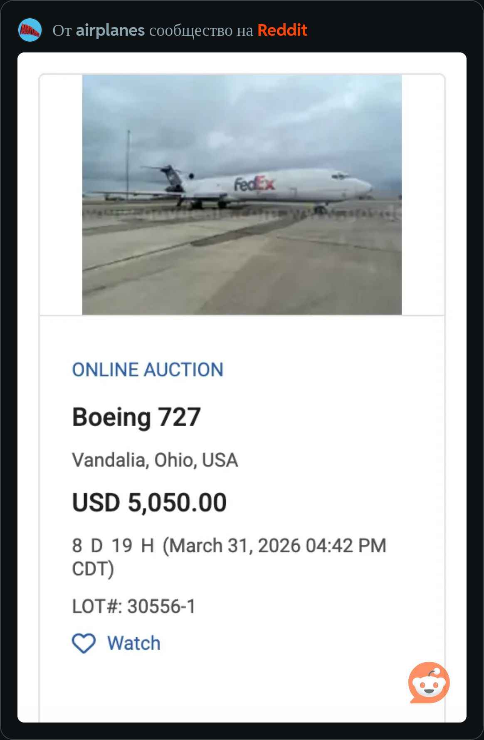Click the concrete tarmac in the photo

pos(241,266)
